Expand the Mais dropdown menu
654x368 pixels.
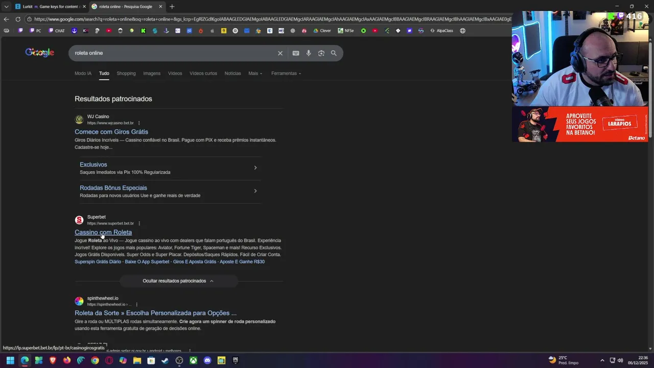pyautogui.click(x=255, y=73)
